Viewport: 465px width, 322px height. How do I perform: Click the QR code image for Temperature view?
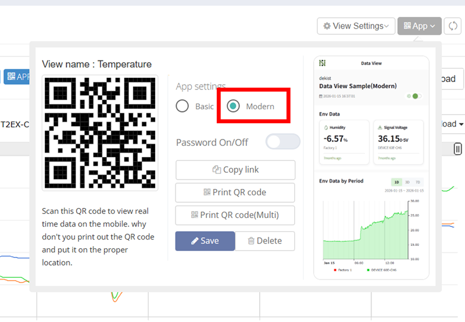100,133
